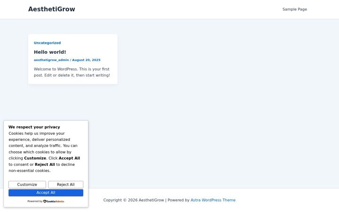Open the Astra WordPress Theme footer link

pos(213,200)
